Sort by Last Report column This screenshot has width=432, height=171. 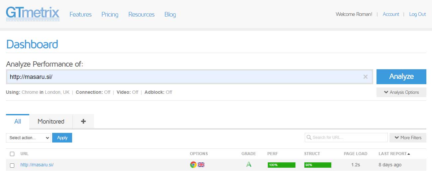coord(394,154)
